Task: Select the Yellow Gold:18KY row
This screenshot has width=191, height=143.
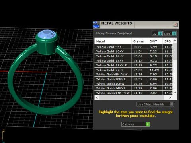Action: [x=134, y=61]
